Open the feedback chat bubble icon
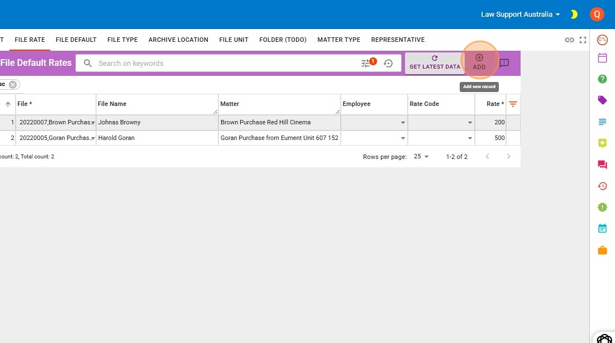The width and height of the screenshot is (615, 343). click(504, 63)
